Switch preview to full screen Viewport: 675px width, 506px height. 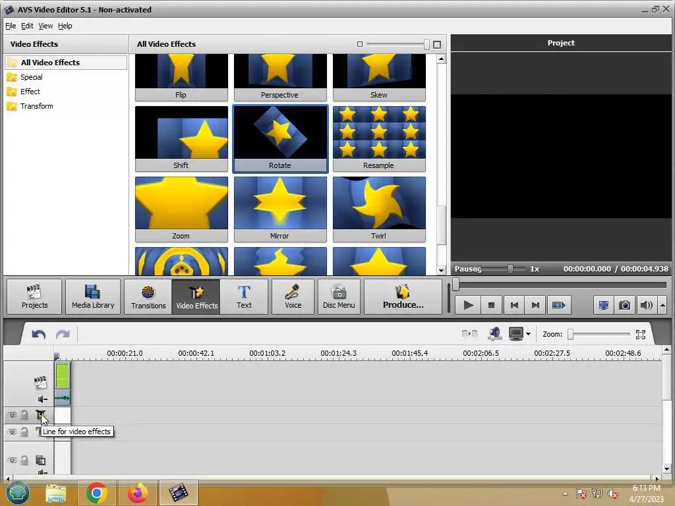604,306
